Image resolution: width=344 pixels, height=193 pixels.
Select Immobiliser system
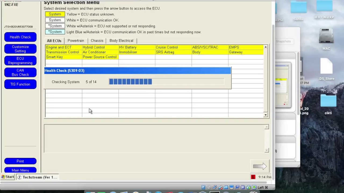137,52
